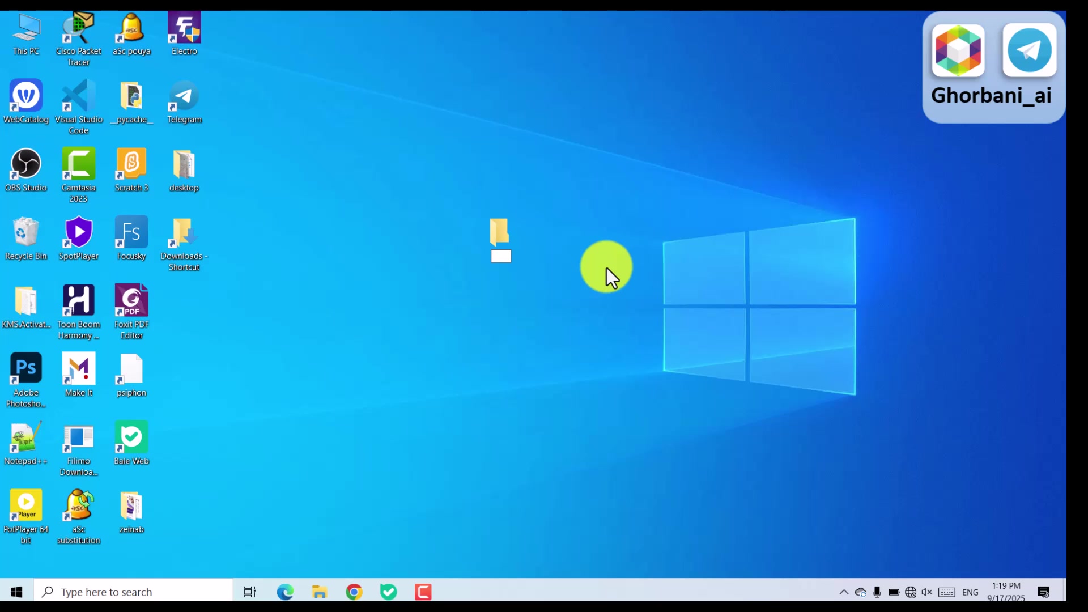Switch the ENG input language indicator

pos(970,592)
